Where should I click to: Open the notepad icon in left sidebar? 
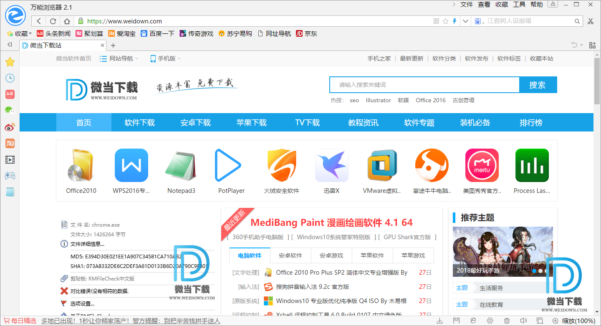pyautogui.click(x=10, y=192)
